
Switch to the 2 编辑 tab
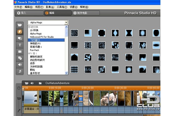click(58, 13)
